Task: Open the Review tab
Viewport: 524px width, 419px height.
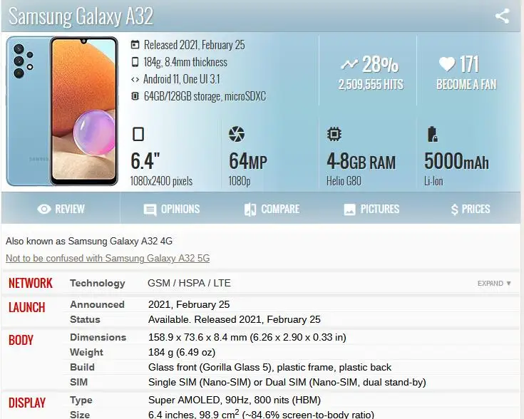Action: pos(61,209)
